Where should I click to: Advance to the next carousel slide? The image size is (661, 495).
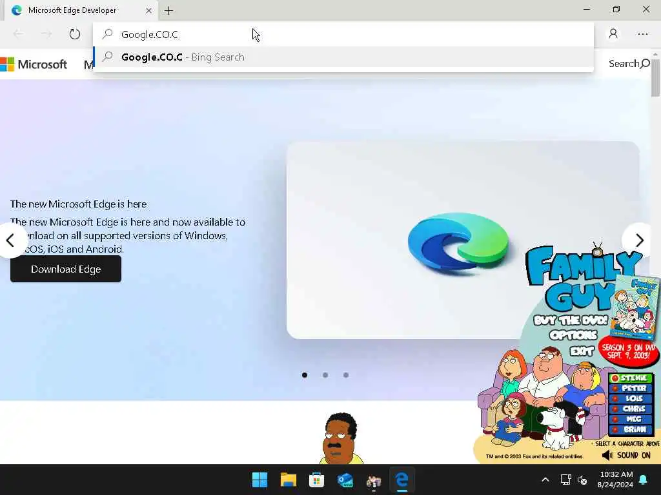(639, 240)
